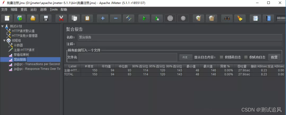Select 计数器 in the tree
This screenshot has height=115, width=286.
point(18,45)
